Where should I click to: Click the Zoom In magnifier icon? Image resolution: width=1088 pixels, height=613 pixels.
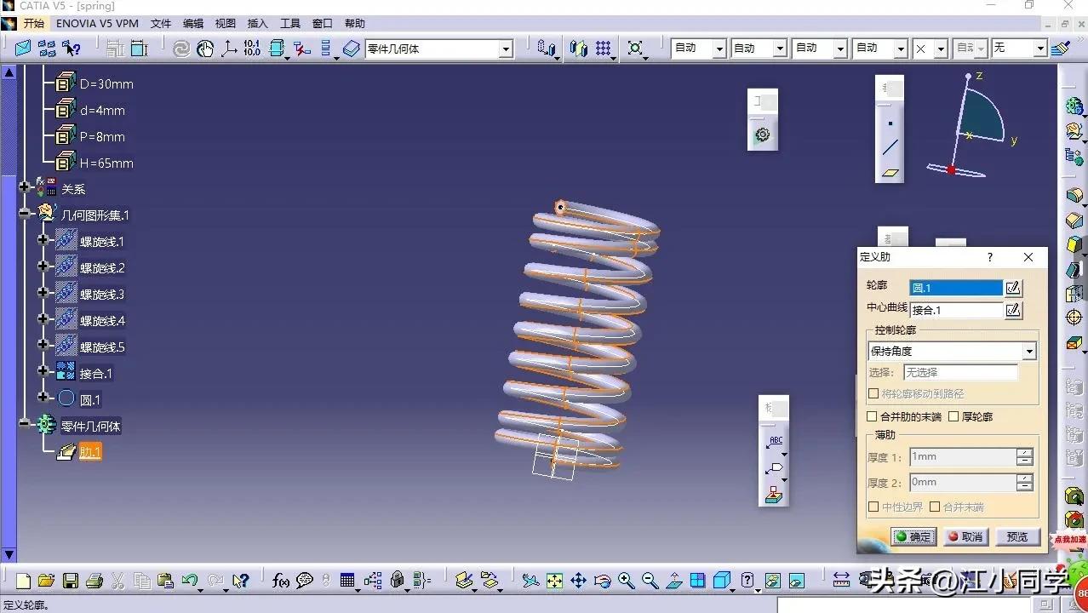pos(626,581)
